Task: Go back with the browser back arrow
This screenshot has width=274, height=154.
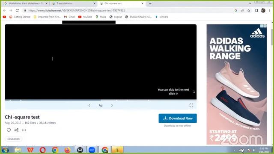Action: pyautogui.click(x=5, y=10)
